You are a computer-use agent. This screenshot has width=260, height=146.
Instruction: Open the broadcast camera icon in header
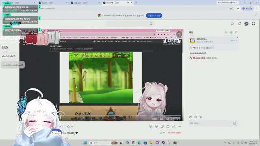(x=232, y=24)
